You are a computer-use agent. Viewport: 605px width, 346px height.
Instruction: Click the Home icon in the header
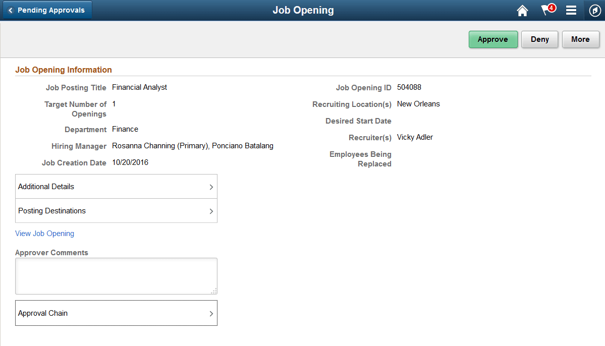pos(522,10)
